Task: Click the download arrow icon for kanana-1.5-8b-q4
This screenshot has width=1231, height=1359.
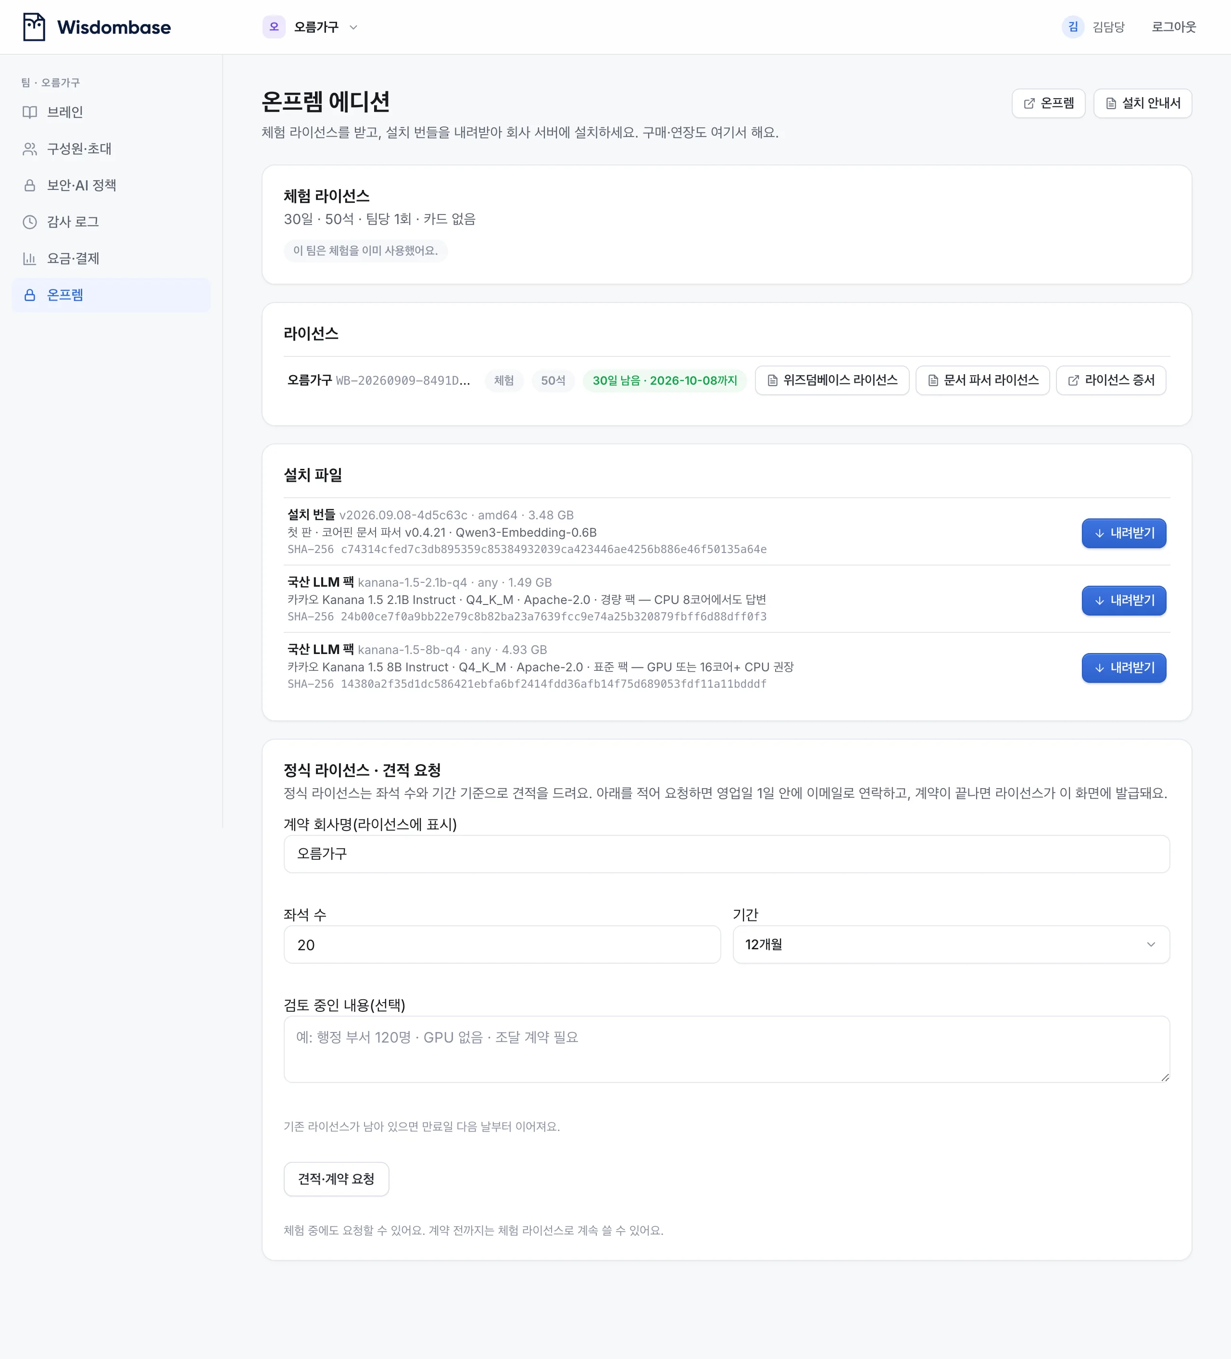Action: point(1100,668)
